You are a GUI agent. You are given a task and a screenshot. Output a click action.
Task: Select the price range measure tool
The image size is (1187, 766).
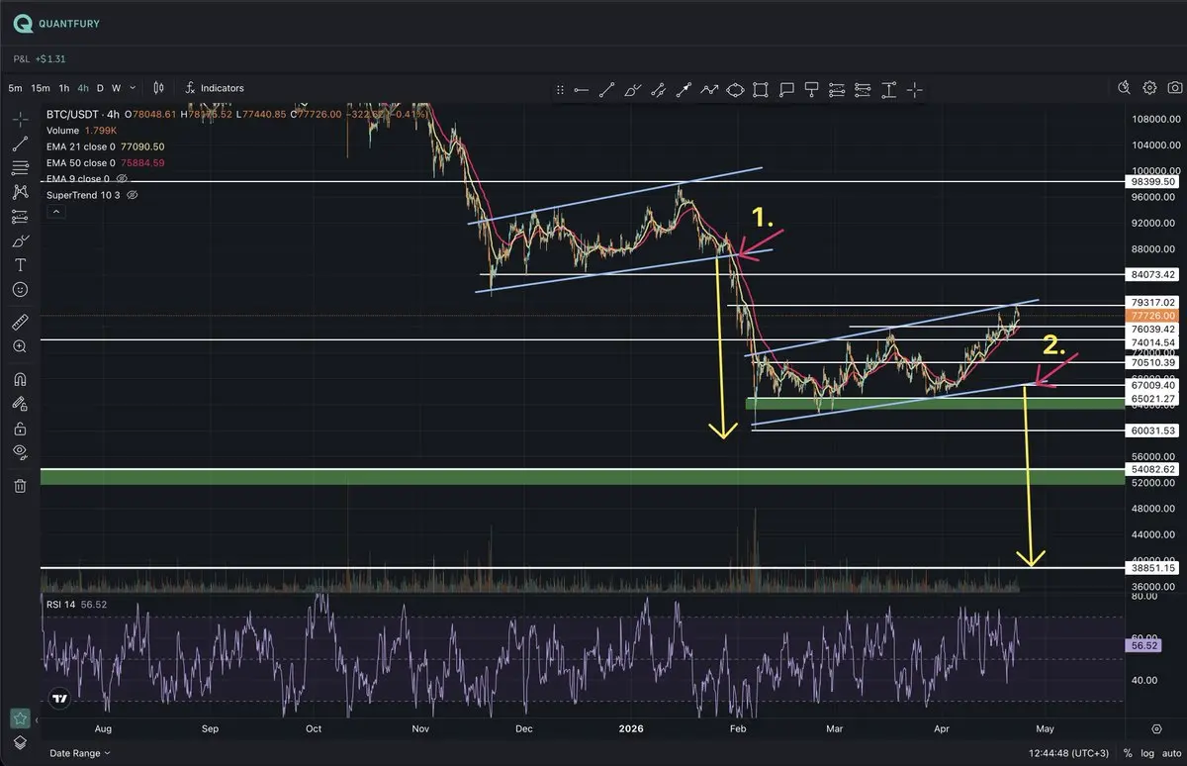(x=889, y=90)
